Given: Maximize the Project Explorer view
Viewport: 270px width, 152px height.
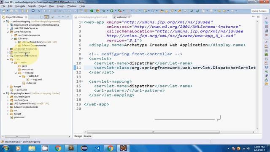Looking at the screenshot, I should tap(68, 17).
